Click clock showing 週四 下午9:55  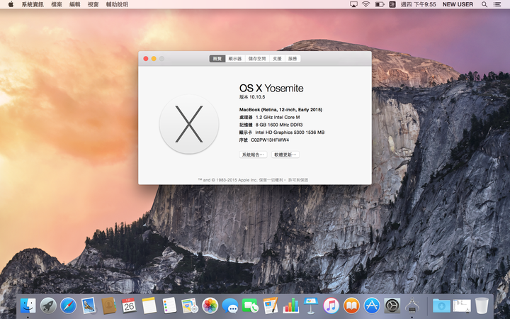(x=419, y=4)
